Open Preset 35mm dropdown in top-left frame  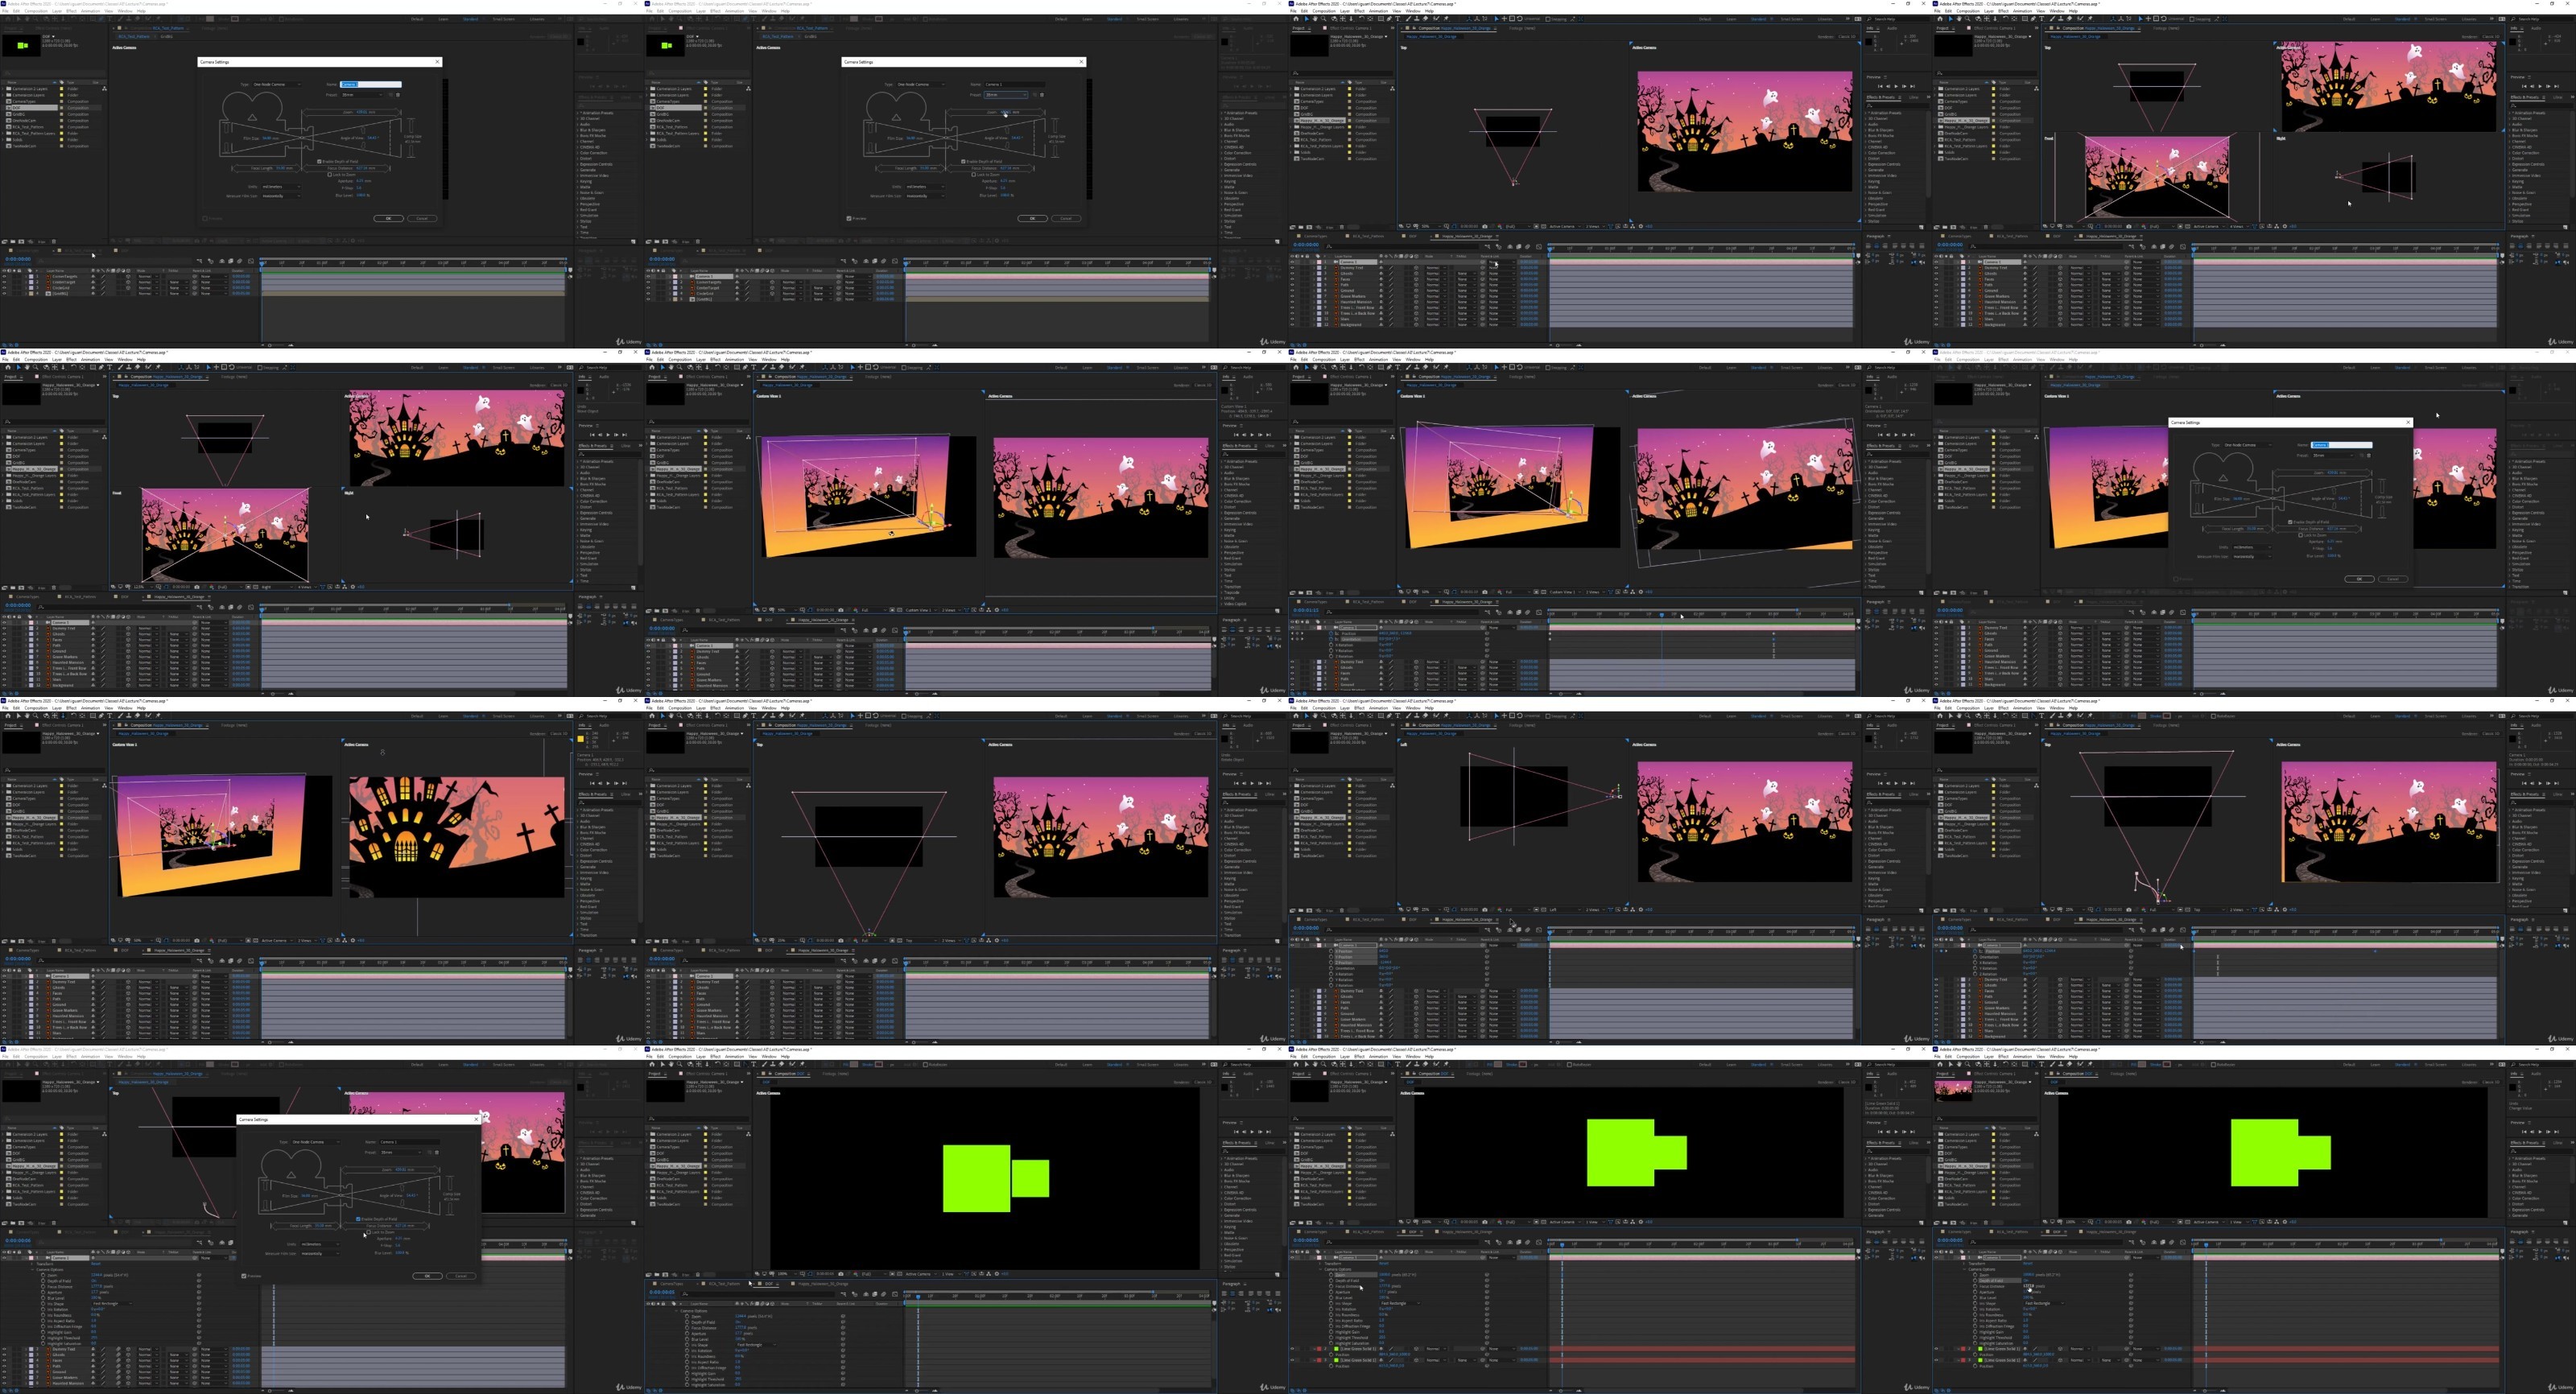tap(362, 95)
